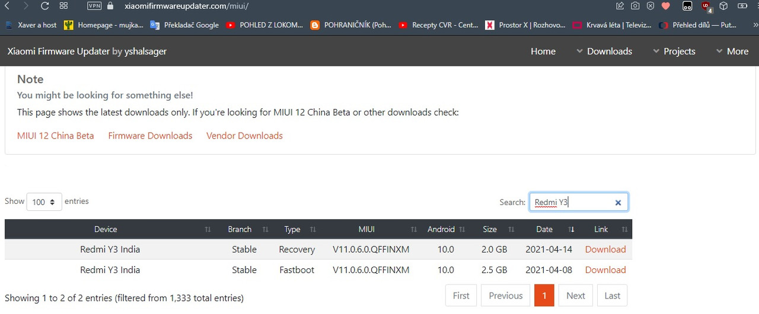759x314 pixels.
Task: Open the extension with two eyes icon
Action: point(687,6)
